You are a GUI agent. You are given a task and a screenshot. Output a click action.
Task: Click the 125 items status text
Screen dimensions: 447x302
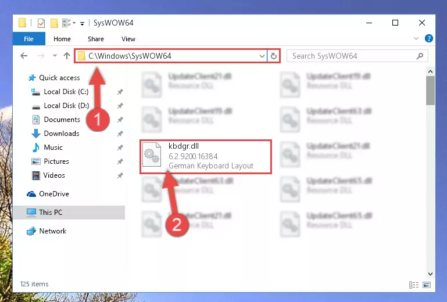[x=34, y=284]
